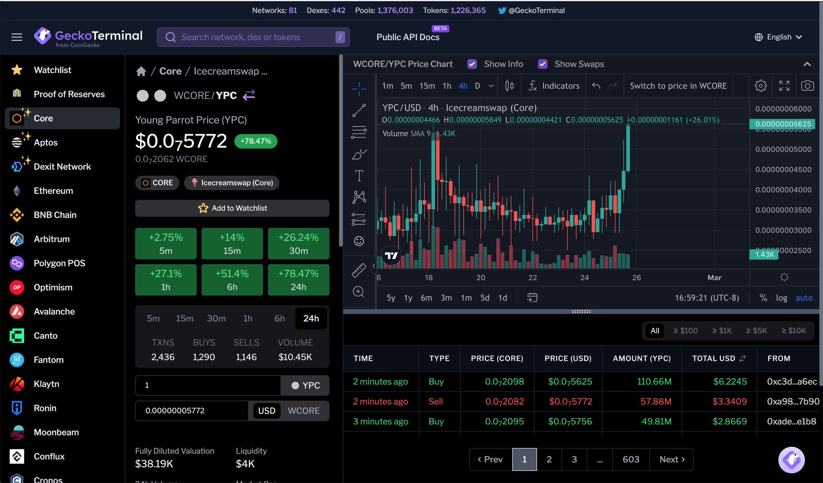Viewport: 823px width, 483px height.
Task: Click Add to Watchlist button
Action: [x=232, y=208]
